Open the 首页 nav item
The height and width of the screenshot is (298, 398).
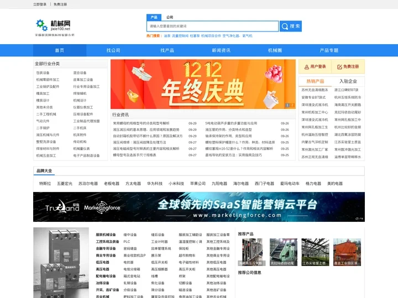click(x=60, y=50)
